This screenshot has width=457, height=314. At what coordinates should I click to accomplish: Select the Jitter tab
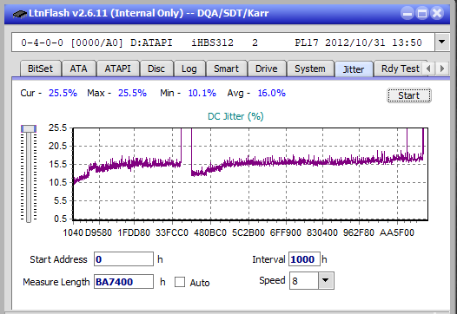tap(354, 69)
